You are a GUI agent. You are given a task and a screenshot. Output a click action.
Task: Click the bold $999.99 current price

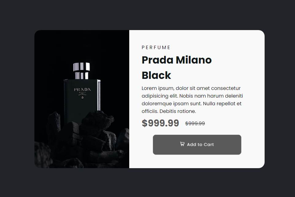click(160, 123)
